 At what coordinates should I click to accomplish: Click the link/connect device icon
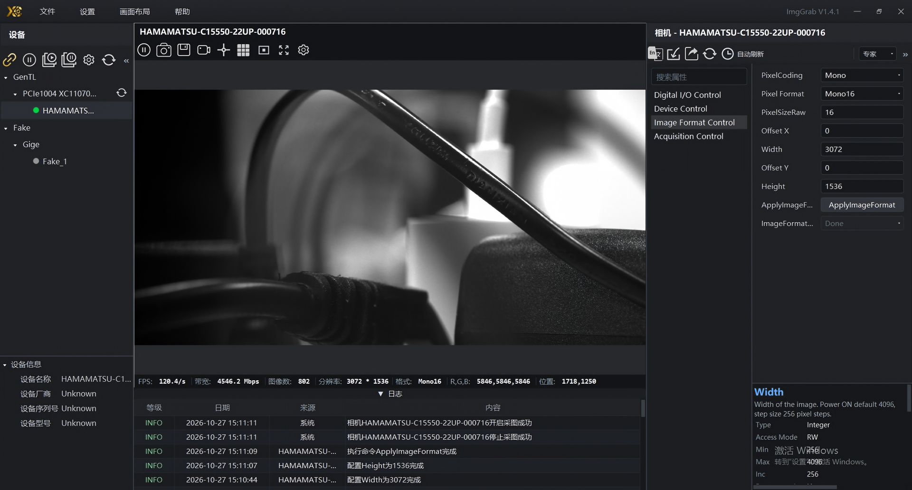(9, 60)
